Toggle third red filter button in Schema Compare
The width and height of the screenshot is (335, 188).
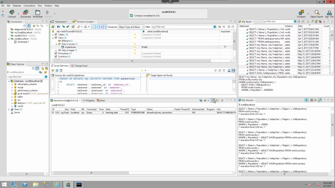tap(101, 27)
